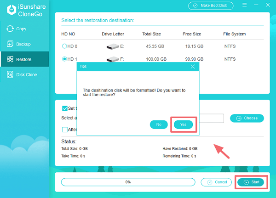The height and width of the screenshot is (198, 276).
Task: Click the File System column header
Action: [235, 34]
